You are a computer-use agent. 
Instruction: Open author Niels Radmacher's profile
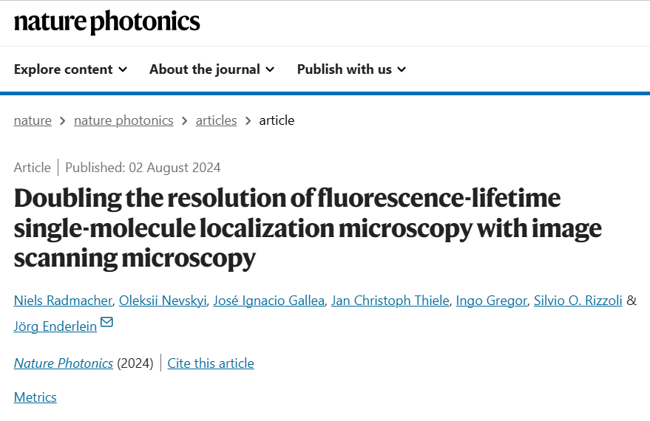pos(63,301)
